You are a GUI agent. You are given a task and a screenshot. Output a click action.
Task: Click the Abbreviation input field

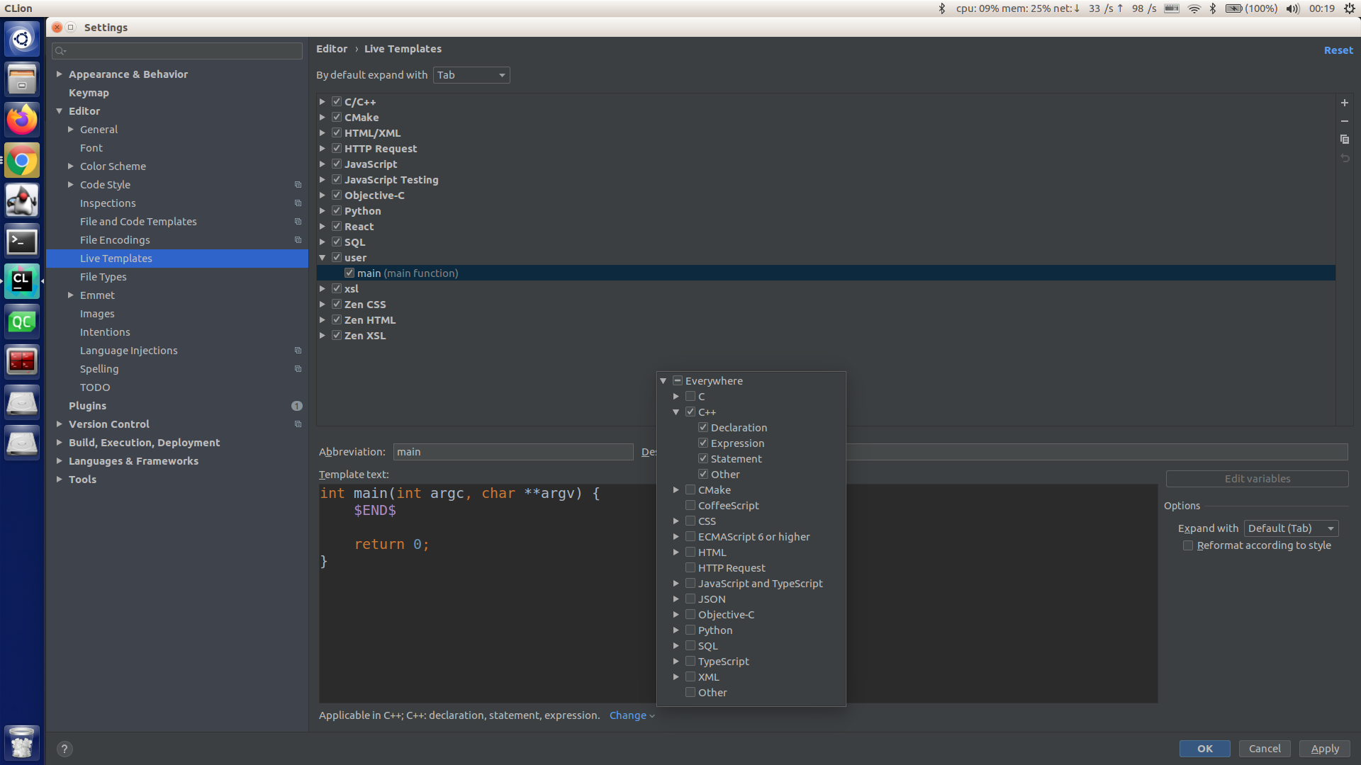pos(513,452)
